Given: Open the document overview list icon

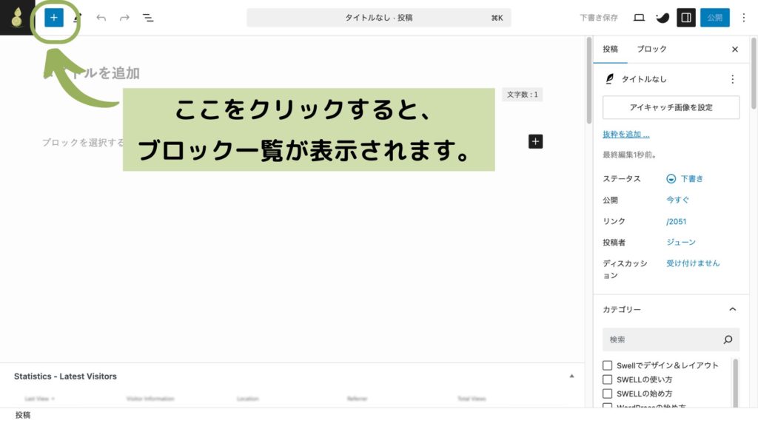Looking at the screenshot, I should pyautogui.click(x=148, y=17).
